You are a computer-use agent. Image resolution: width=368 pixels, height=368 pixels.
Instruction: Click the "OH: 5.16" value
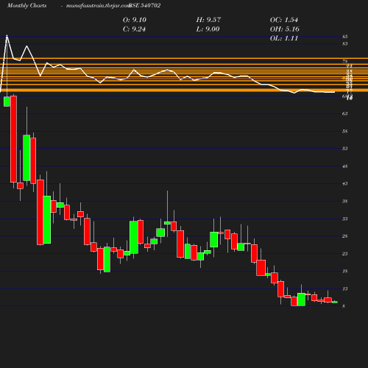285,29
